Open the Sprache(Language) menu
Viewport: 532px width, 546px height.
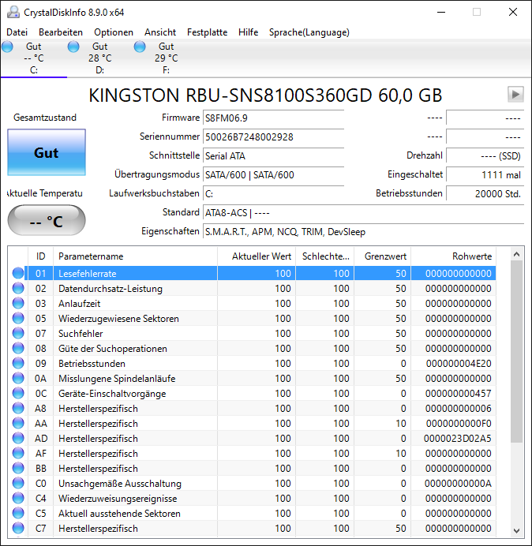pos(309,32)
